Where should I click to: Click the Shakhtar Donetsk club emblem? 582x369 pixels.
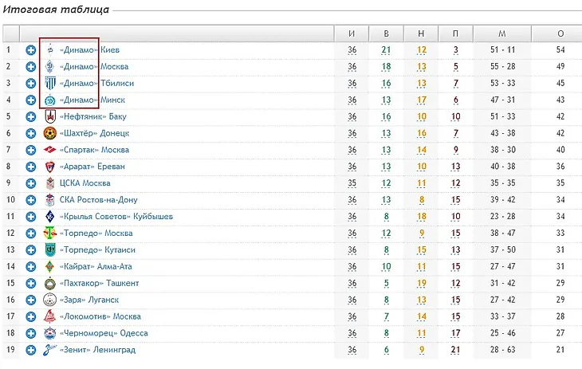[x=49, y=133]
